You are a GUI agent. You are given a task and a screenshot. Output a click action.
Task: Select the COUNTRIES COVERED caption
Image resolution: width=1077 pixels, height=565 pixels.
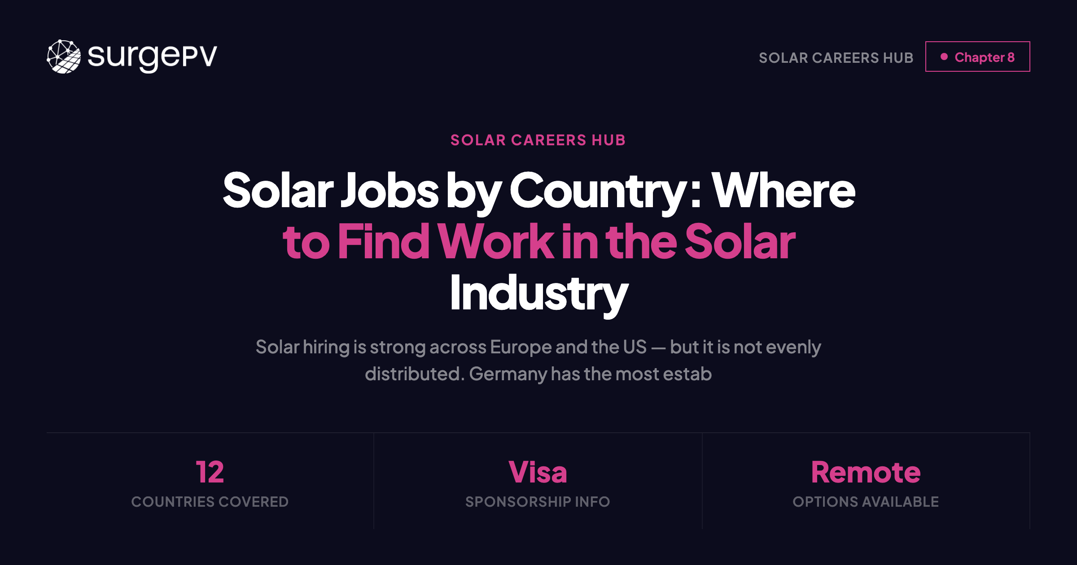210,501
